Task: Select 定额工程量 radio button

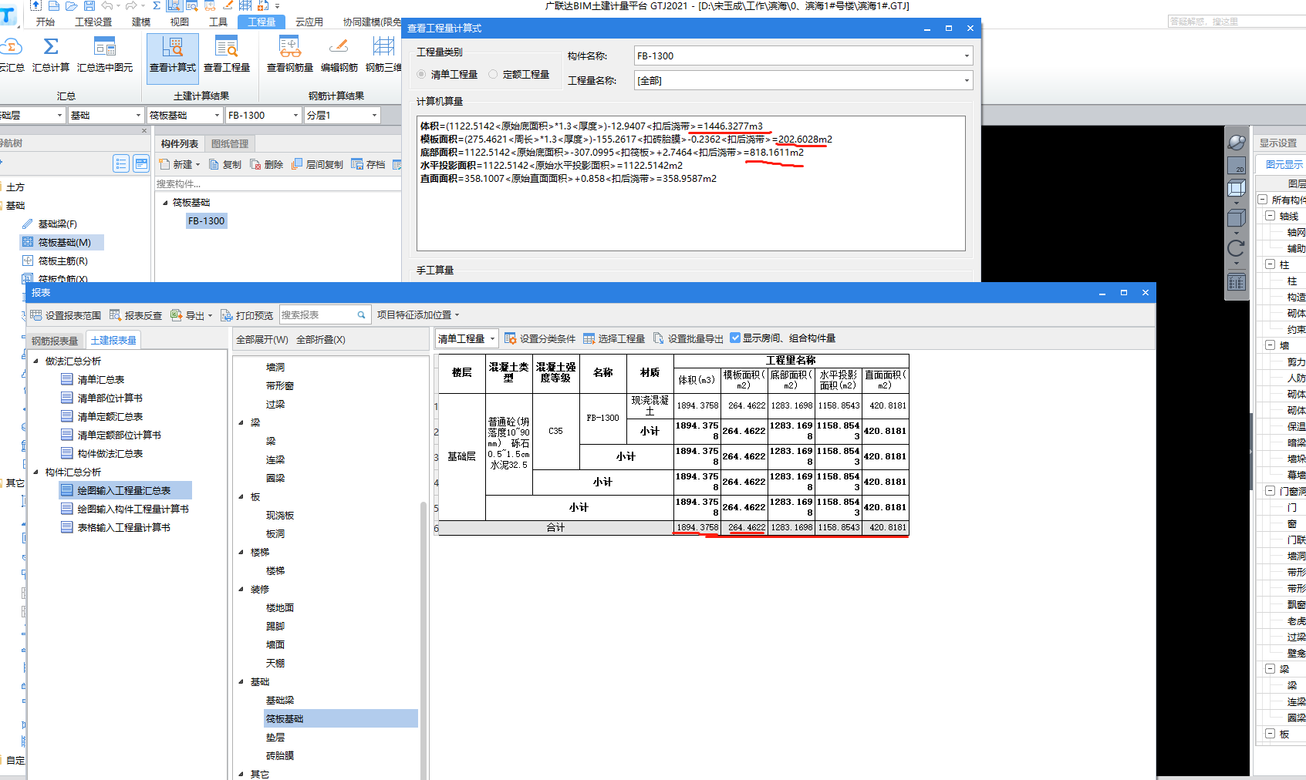Action: point(493,75)
